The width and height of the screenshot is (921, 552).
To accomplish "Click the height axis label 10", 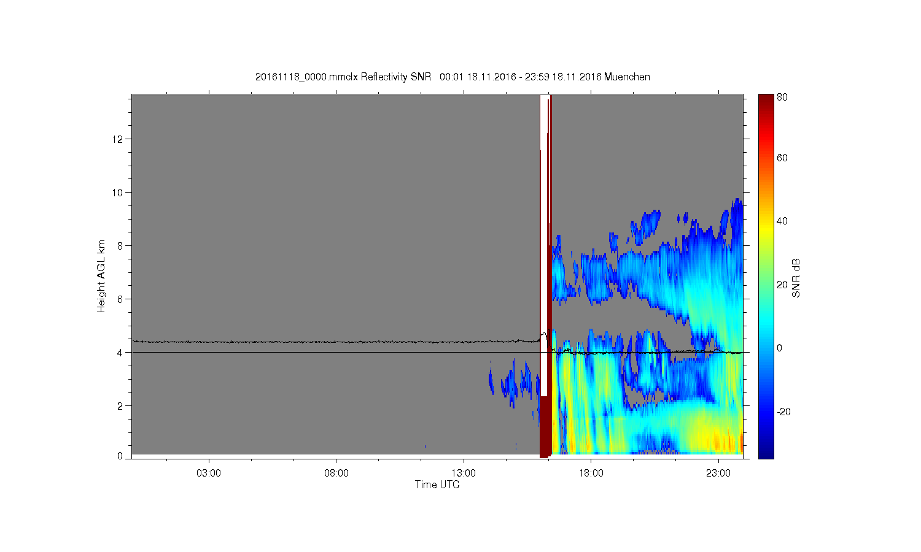I will 118,193.
